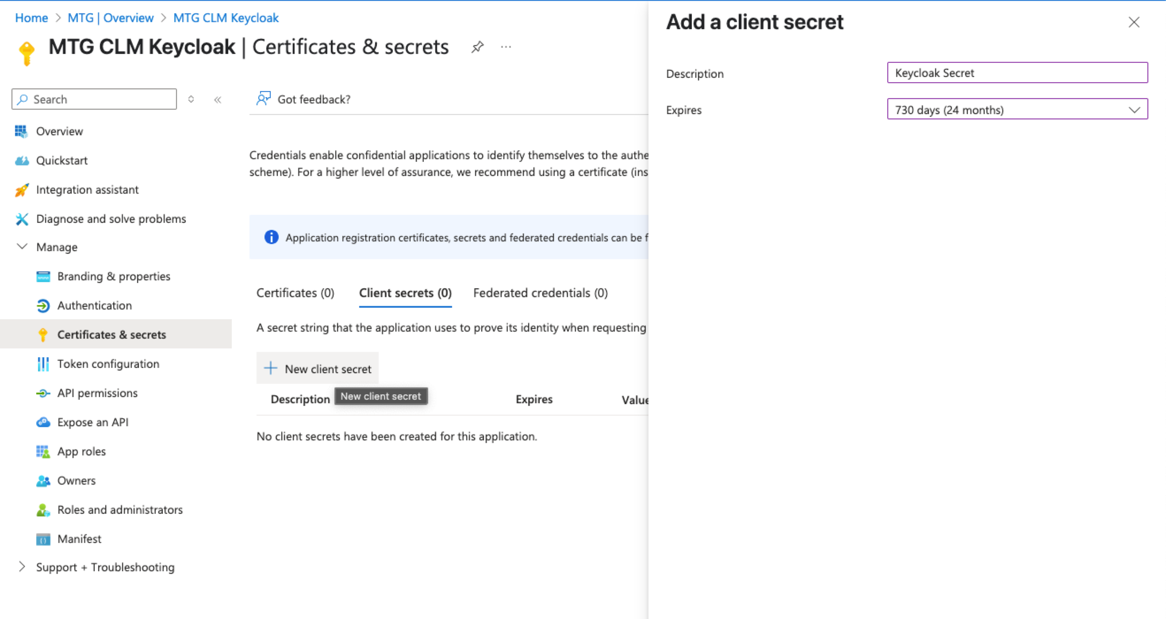Navigate to MTG | Overview breadcrumb
This screenshot has height=619, width=1166.
click(111, 18)
